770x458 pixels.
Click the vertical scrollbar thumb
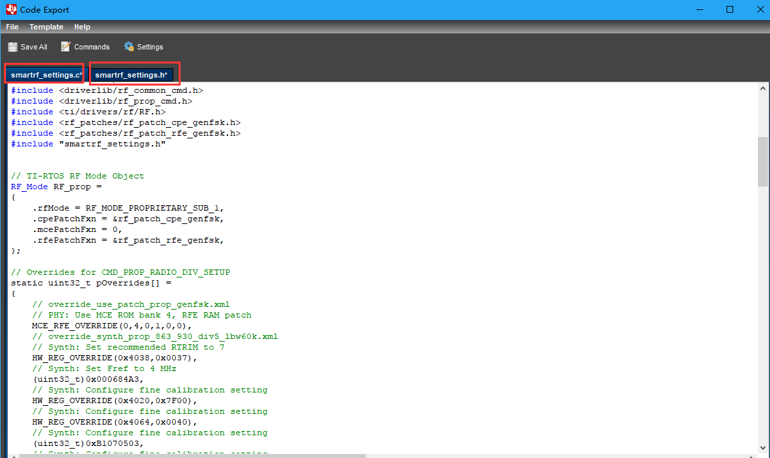pos(763,160)
